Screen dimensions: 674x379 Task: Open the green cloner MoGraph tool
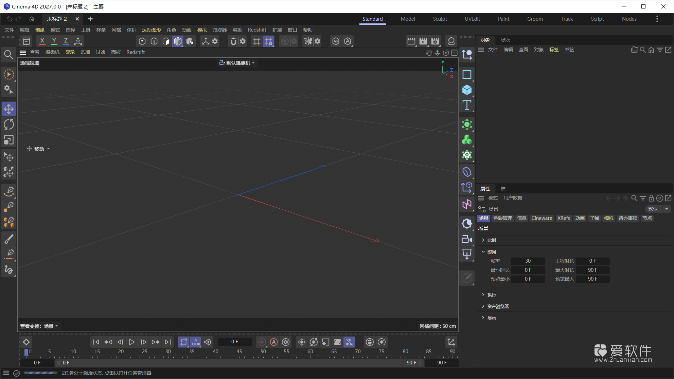pyautogui.click(x=467, y=139)
